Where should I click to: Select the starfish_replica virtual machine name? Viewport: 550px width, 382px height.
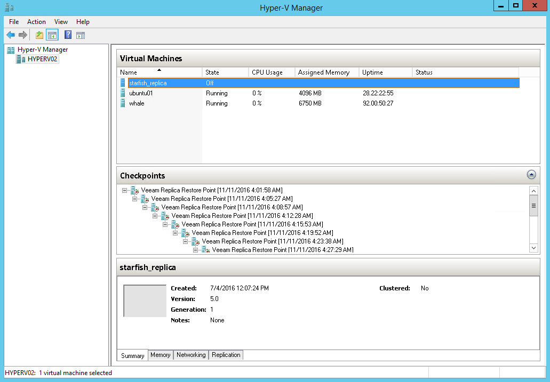click(x=148, y=83)
